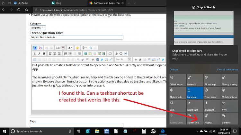This screenshot has width=241, height=135.
Task: Click remove text formatting icon
Action: [x=40, y=48]
